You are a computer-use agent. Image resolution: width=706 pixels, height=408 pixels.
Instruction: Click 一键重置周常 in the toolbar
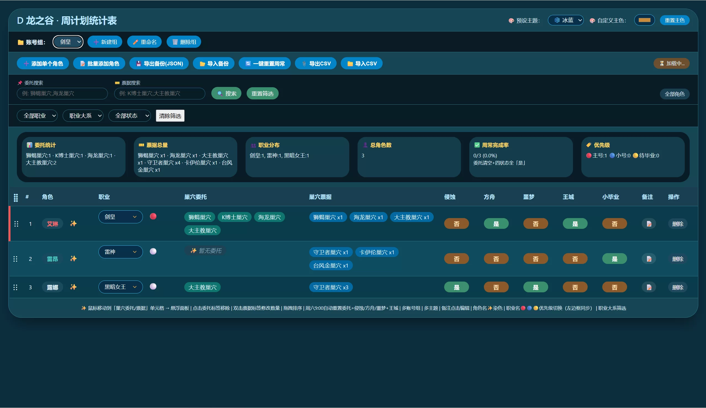pos(265,63)
